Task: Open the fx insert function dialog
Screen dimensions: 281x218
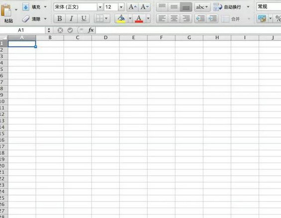Action: pyautogui.click(x=91, y=30)
